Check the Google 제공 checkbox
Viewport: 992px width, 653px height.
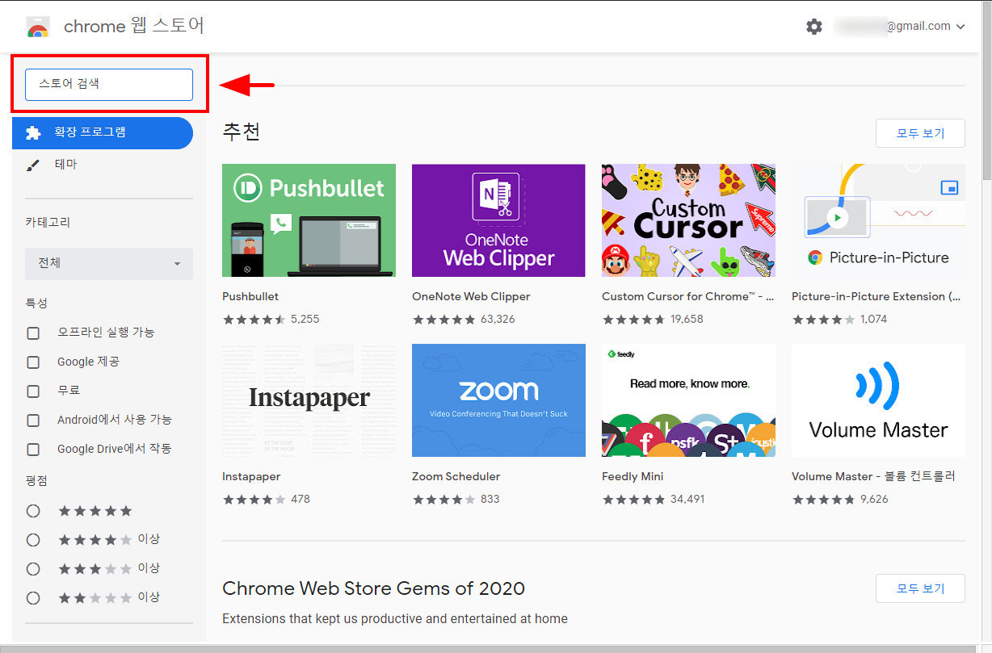[33, 362]
